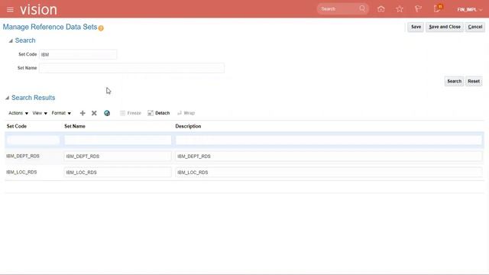Screen dimensions: 489x275
Task: Delete selected row with X icon
Action: 94,113
